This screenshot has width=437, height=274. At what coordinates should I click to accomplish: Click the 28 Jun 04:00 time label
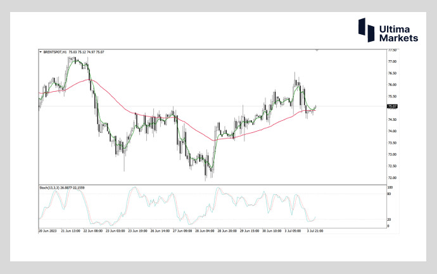(205, 231)
